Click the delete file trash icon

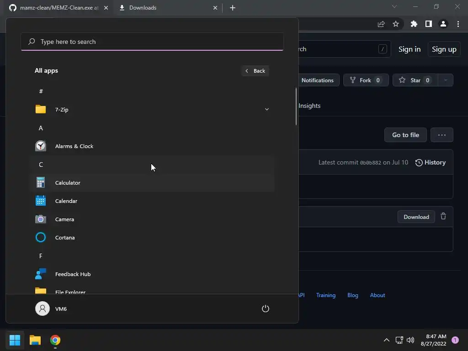pyautogui.click(x=443, y=216)
